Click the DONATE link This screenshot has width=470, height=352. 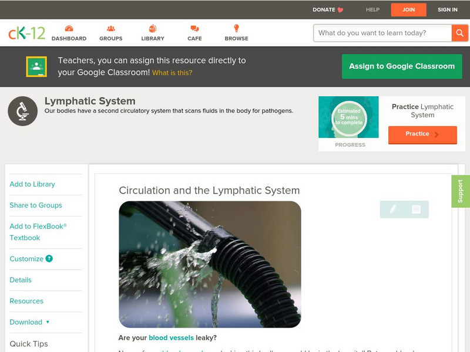pos(324,9)
